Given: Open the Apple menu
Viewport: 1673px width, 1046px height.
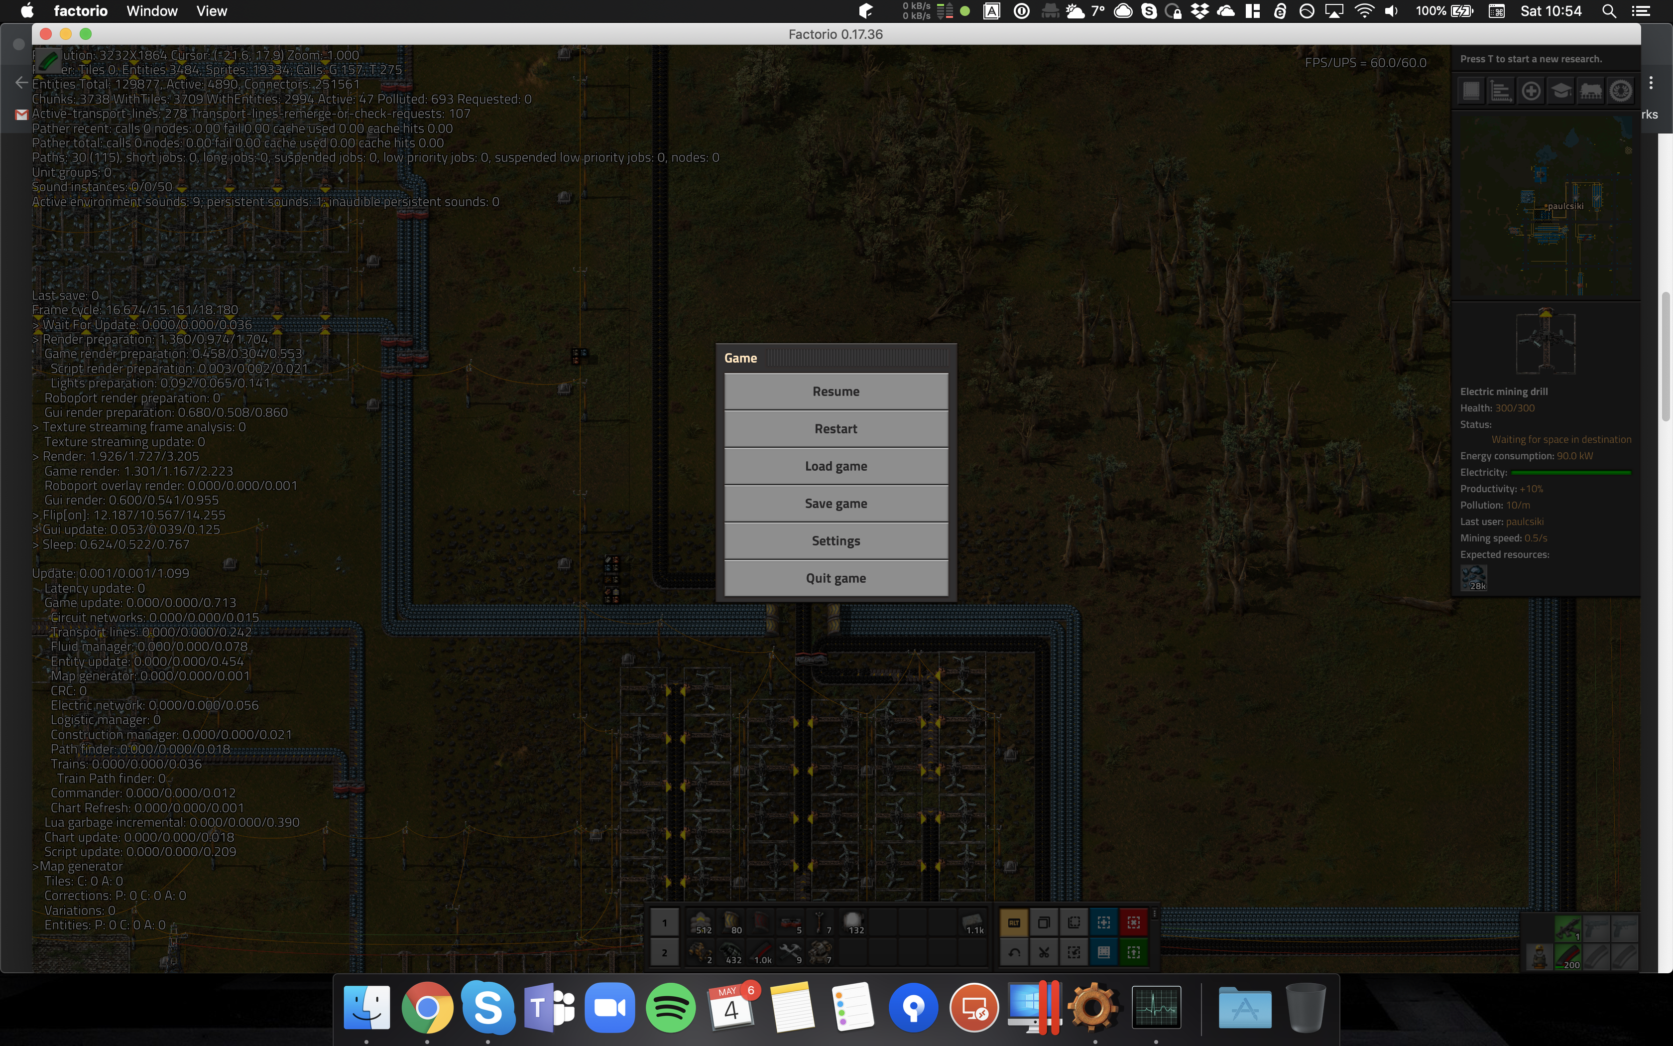Looking at the screenshot, I should 28,10.
